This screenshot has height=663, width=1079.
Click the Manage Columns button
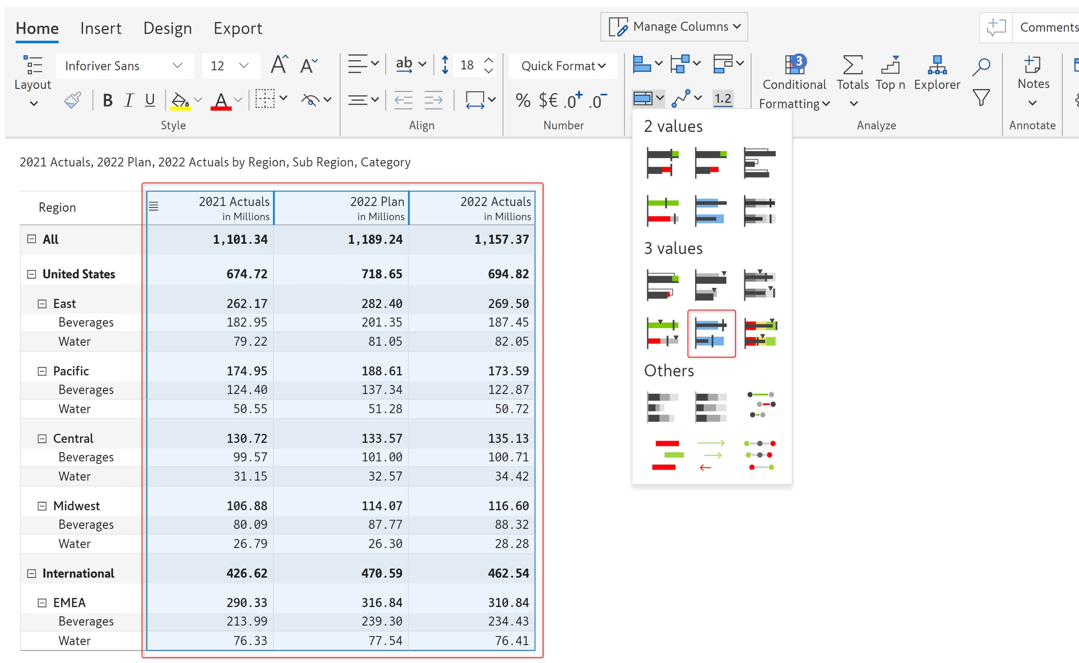[x=674, y=27]
